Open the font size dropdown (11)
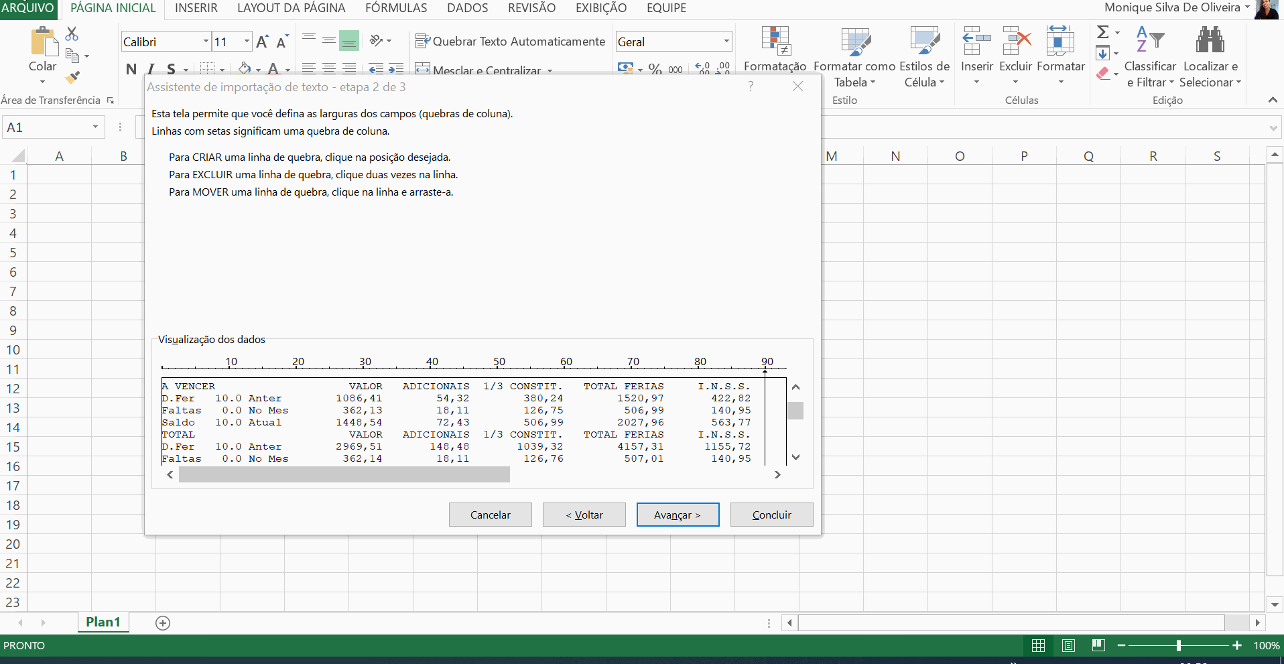 (247, 42)
